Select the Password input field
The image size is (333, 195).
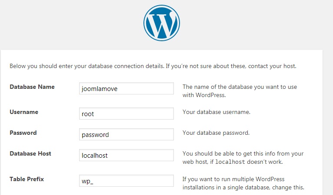(127, 134)
